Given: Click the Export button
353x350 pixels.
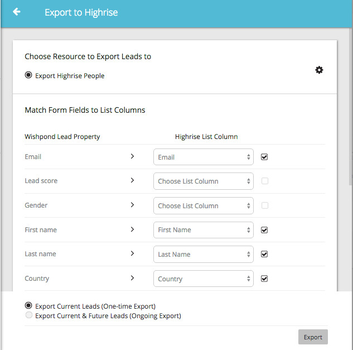Looking at the screenshot, I should click(313, 337).
